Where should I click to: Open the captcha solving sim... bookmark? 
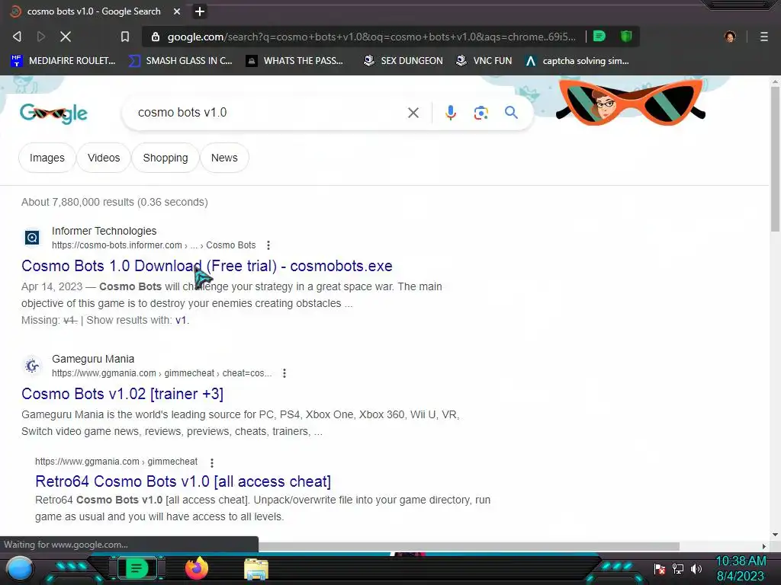click(x=577, y=61)
